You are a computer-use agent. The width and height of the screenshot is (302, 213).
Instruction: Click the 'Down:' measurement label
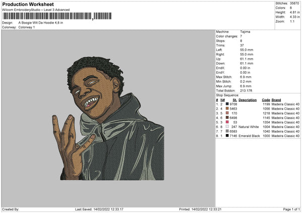pyautogui.click(x=220, y=63)
